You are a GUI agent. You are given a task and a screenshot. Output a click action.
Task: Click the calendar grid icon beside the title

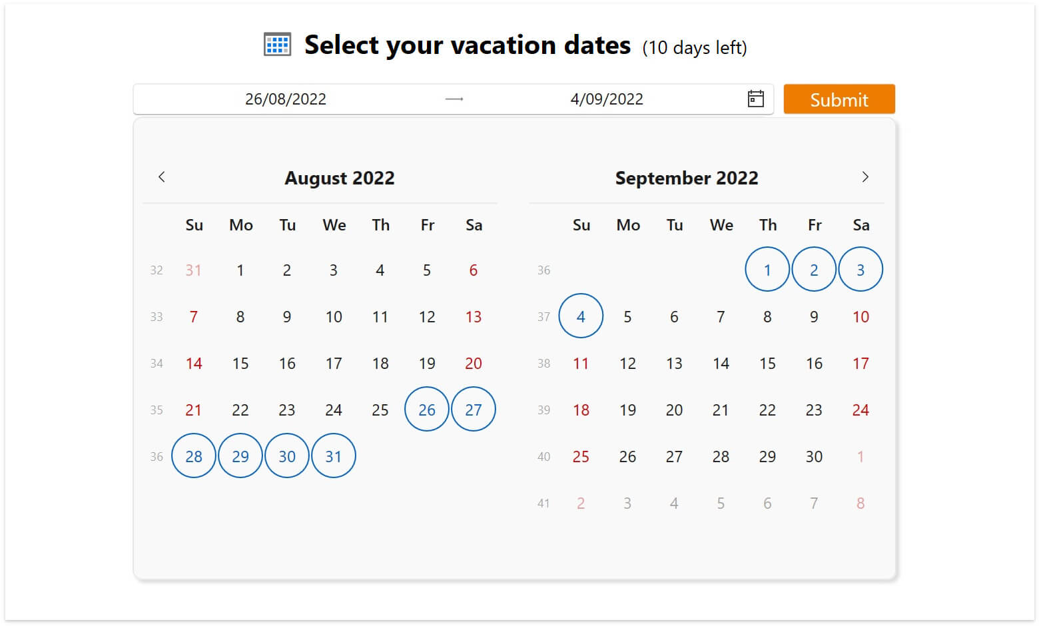click(277, 45)
